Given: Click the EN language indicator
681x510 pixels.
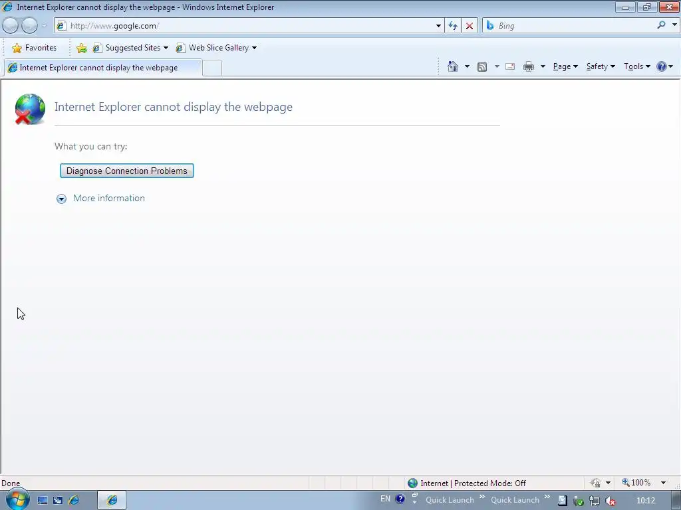Looking at the screenshot, I should [385, 499].
